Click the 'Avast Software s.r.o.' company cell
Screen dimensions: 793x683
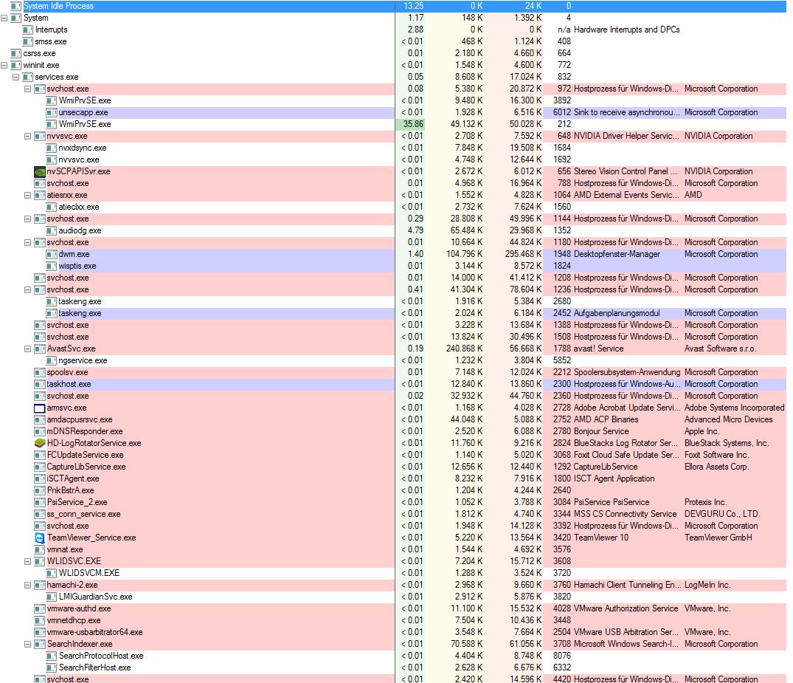point(720,349)
